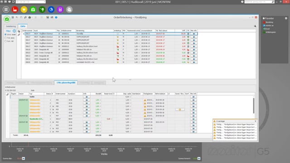Click the Home icon in window toolbar
This screenshot has width=290, height=163.
click(x=29, y=17)
